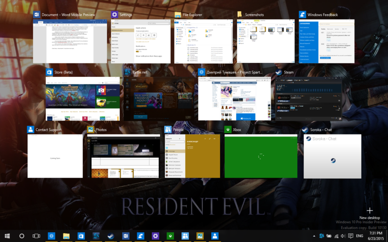
Task: Open the Wi-Fi network tray icon
Action: click(x=336, y=236)
